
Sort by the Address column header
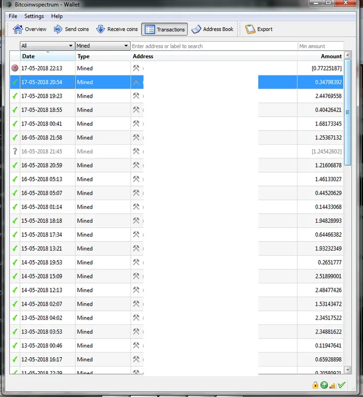click(x=214, y=56)
